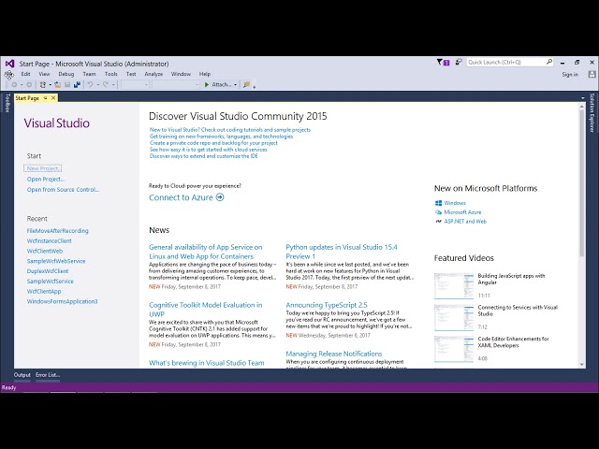The width and height of the screenshot is (599, 449).
Task: Click Open from Source Control link
Action: (63, 189)
